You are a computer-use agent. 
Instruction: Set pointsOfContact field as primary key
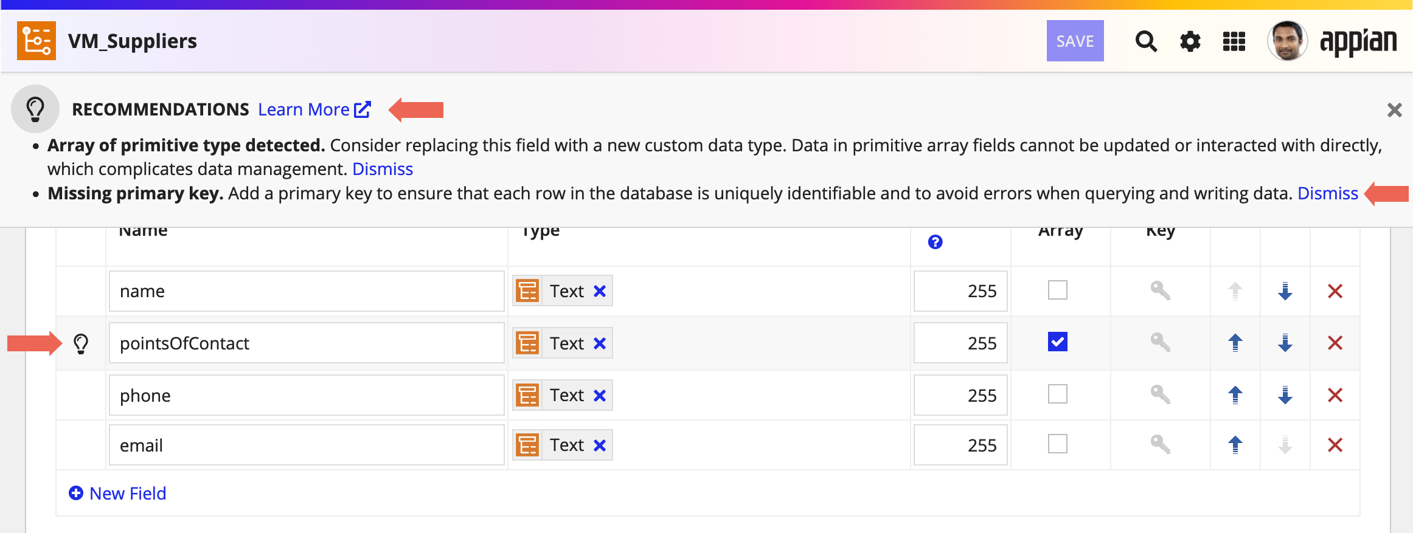tap(1160, 343)
